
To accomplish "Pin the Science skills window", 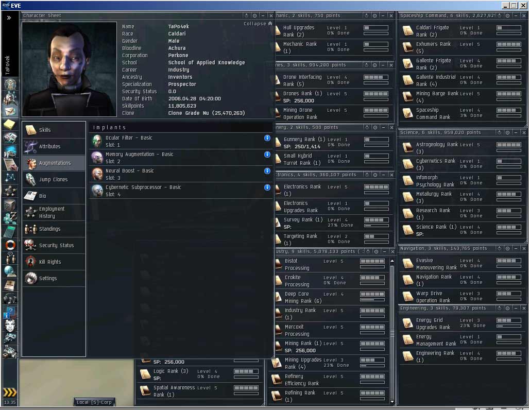I will [x=507, y=132].
